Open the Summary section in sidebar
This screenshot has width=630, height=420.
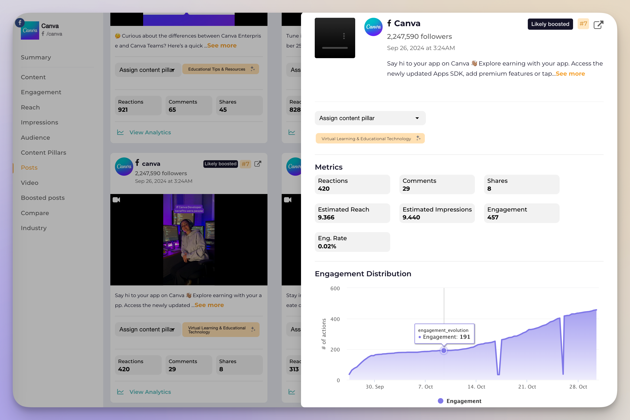pos(36,57)
